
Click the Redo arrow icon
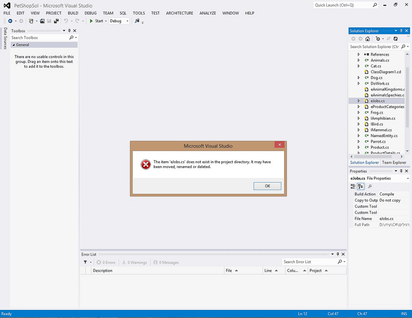(x=77, y=21)
